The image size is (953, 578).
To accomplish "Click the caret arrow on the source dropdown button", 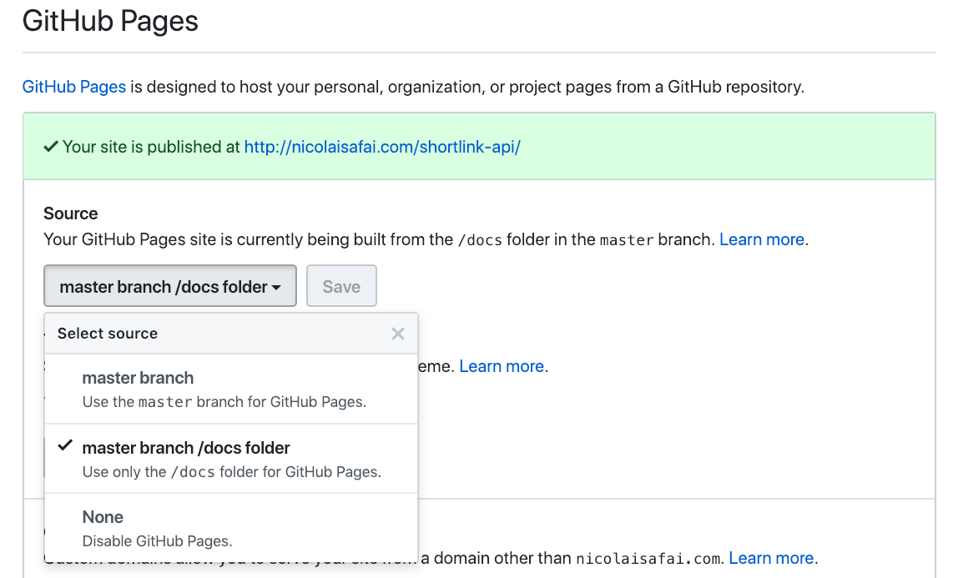I will coord(275,287).
